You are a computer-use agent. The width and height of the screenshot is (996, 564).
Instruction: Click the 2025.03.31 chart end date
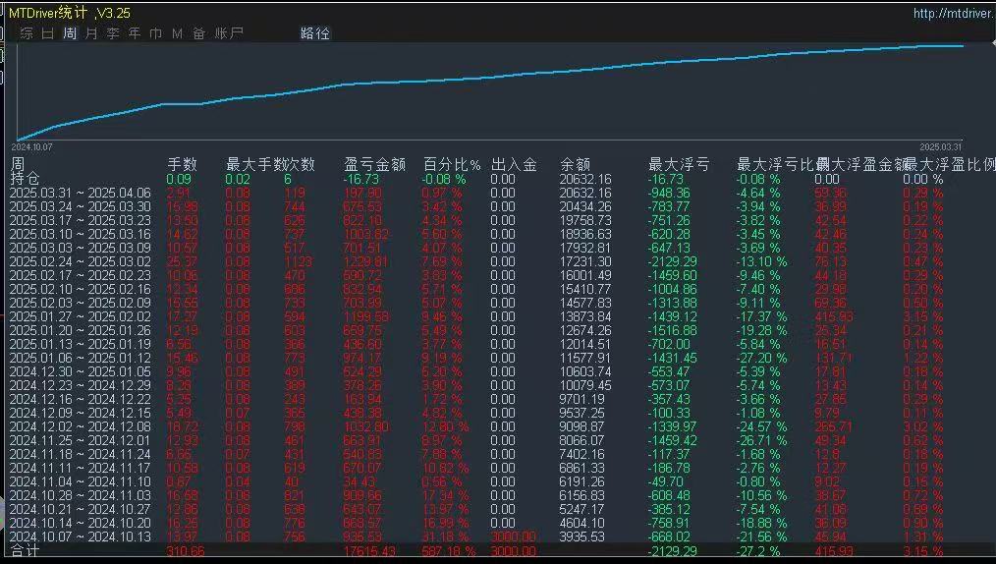[941, 147]
